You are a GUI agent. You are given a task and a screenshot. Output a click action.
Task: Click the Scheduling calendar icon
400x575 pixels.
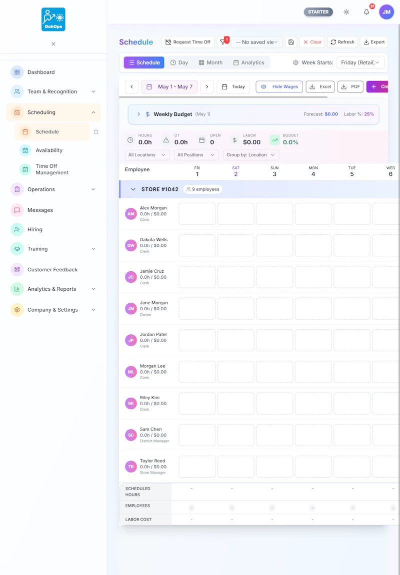point(17,112)
